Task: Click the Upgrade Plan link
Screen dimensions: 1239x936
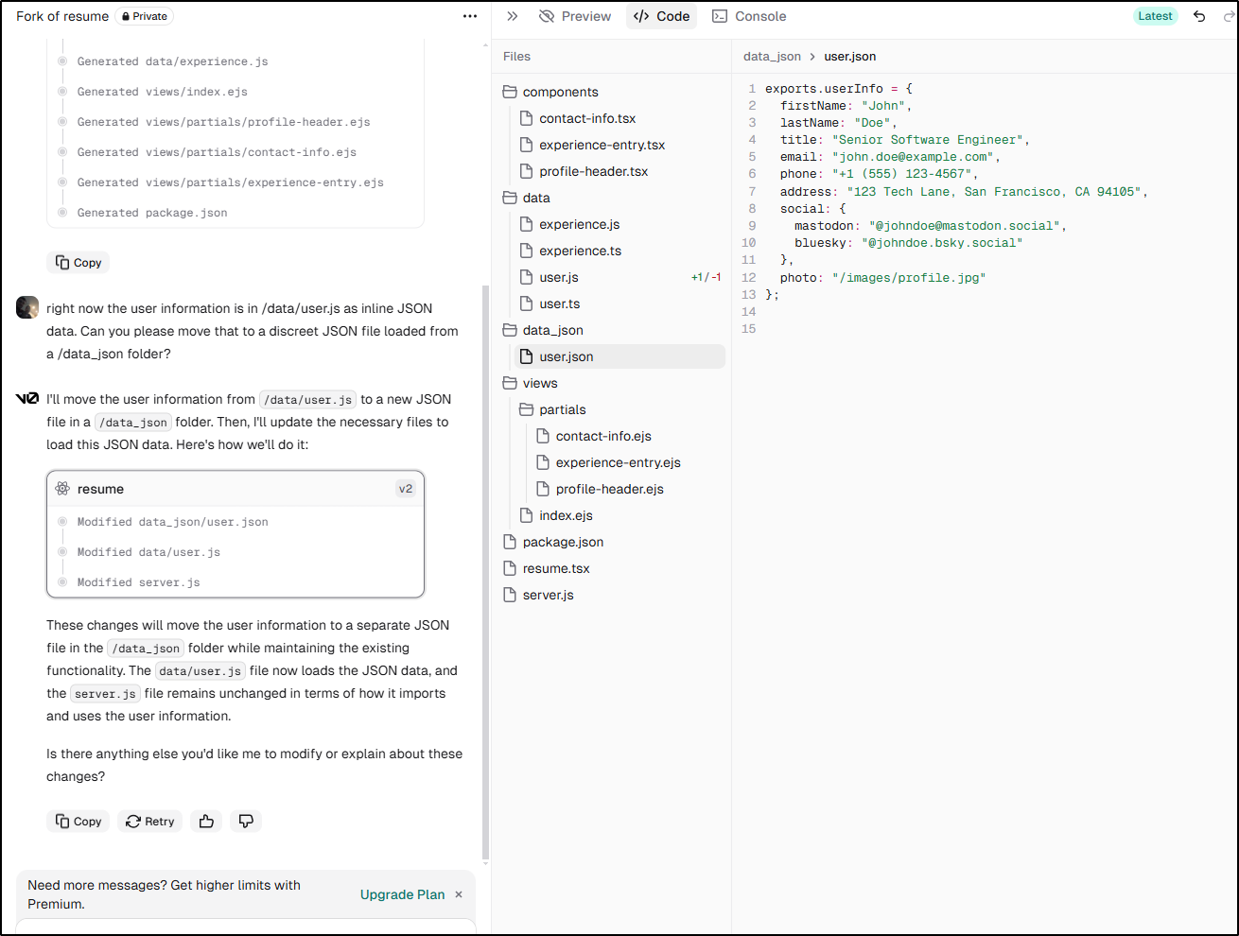Action: (402, 894)
